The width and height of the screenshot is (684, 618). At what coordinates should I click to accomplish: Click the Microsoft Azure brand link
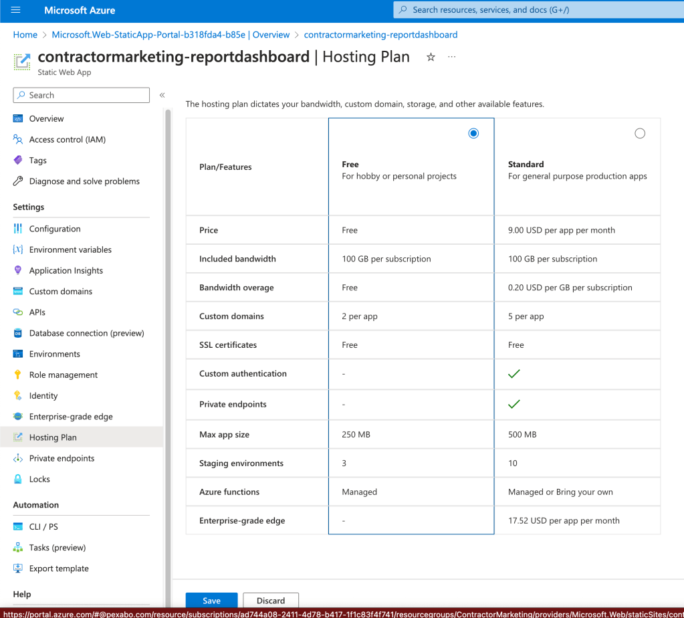[x=80, y=10]
